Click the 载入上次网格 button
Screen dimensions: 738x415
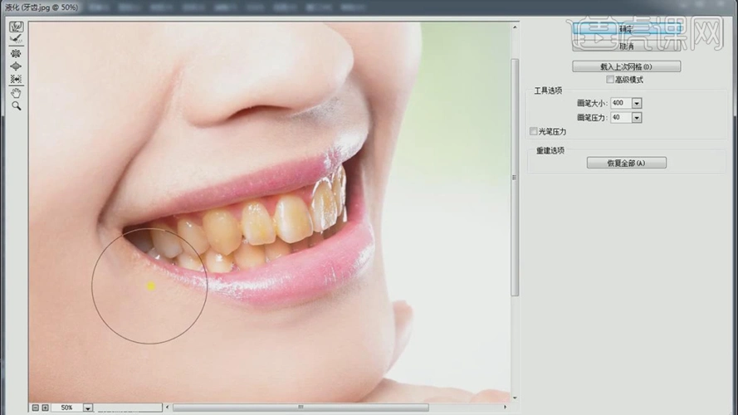pyautogui.click(x=626, y=66)
